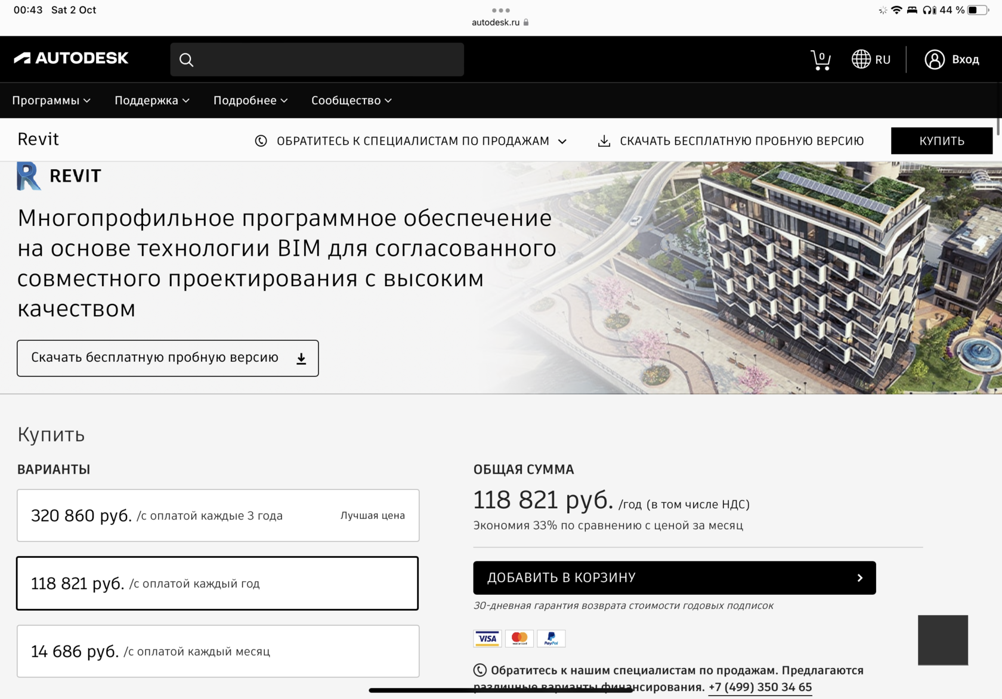
Task: Tap the Safari three-dot multitasking icon
Action: point(501,10)
